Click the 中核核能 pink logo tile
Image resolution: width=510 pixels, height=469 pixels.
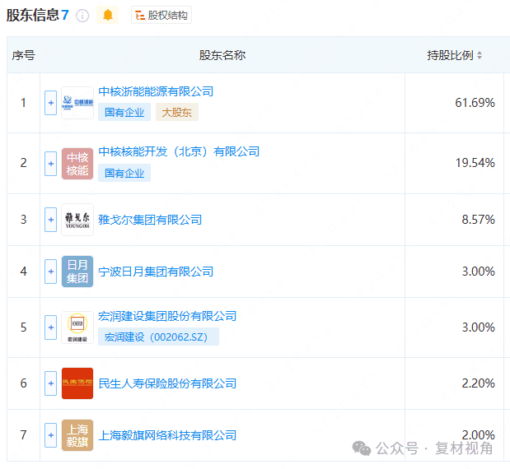coord(77,163)
